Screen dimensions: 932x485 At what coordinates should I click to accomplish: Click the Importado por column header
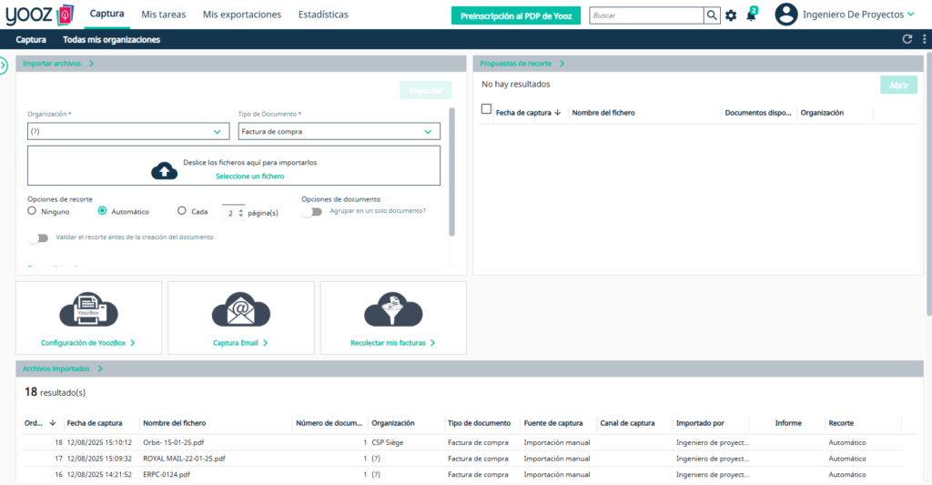[700, 423]
